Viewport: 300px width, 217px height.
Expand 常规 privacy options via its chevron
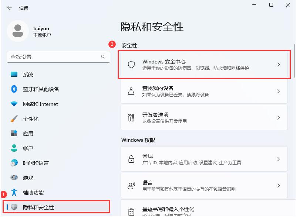tap(279, 159)
